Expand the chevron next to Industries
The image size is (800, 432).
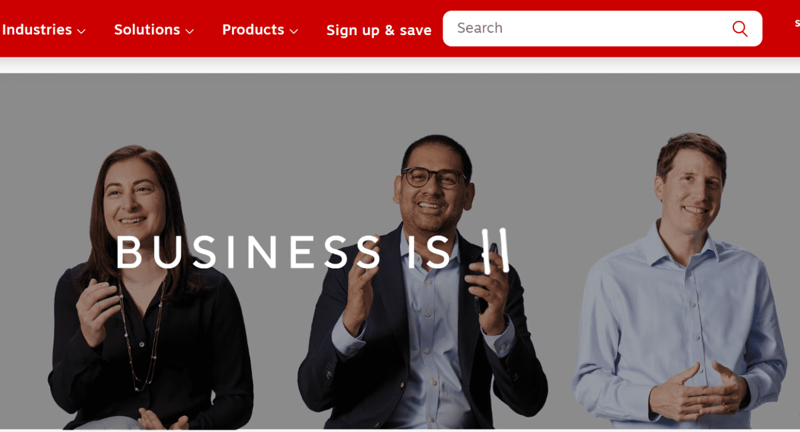click(81, 31)
